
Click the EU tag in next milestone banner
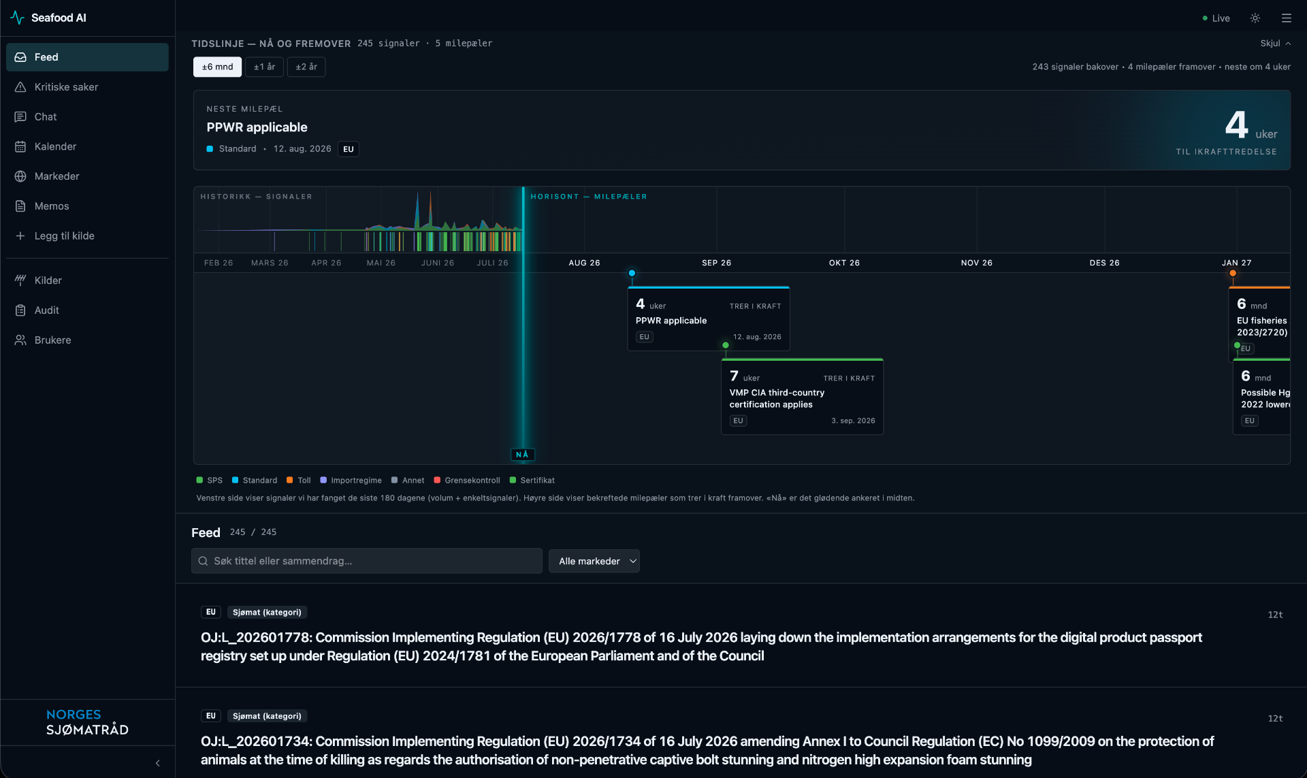pos(349,149)
